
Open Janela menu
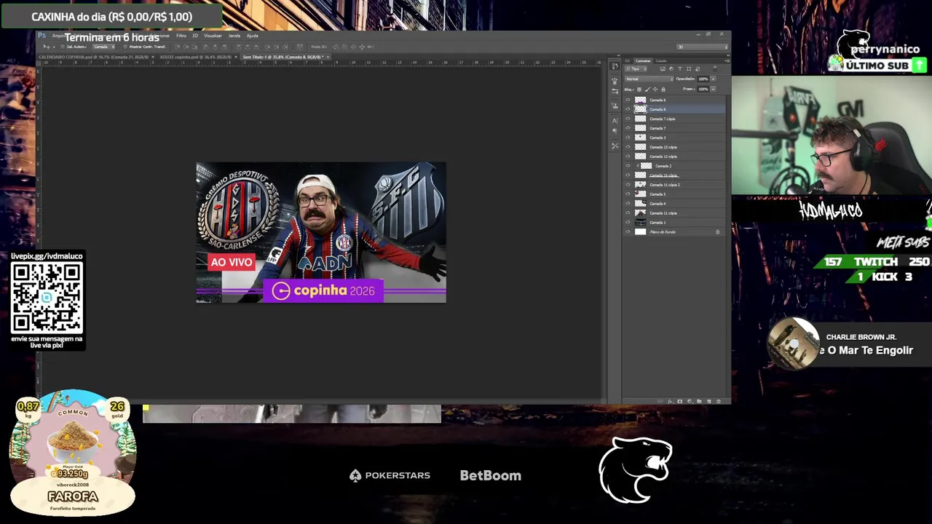pyautogui.click(x=234, y=36)
